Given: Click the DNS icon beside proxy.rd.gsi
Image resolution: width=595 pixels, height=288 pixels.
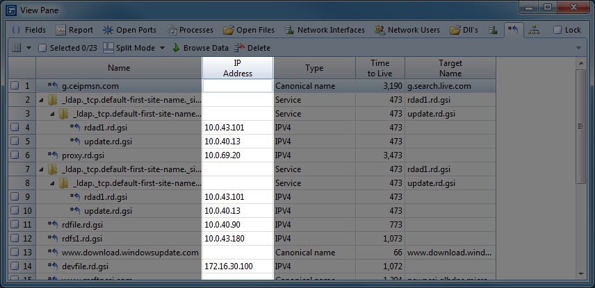Looking at the screenshot, I should tap(53, 155).
